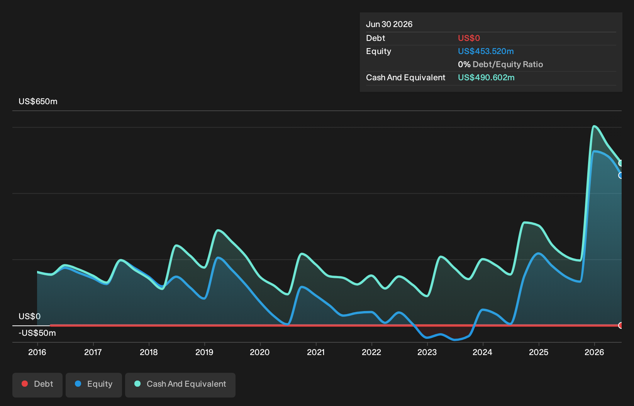Click the 2016 x-axis label
634x406 pixels.
tap(37, 352)
